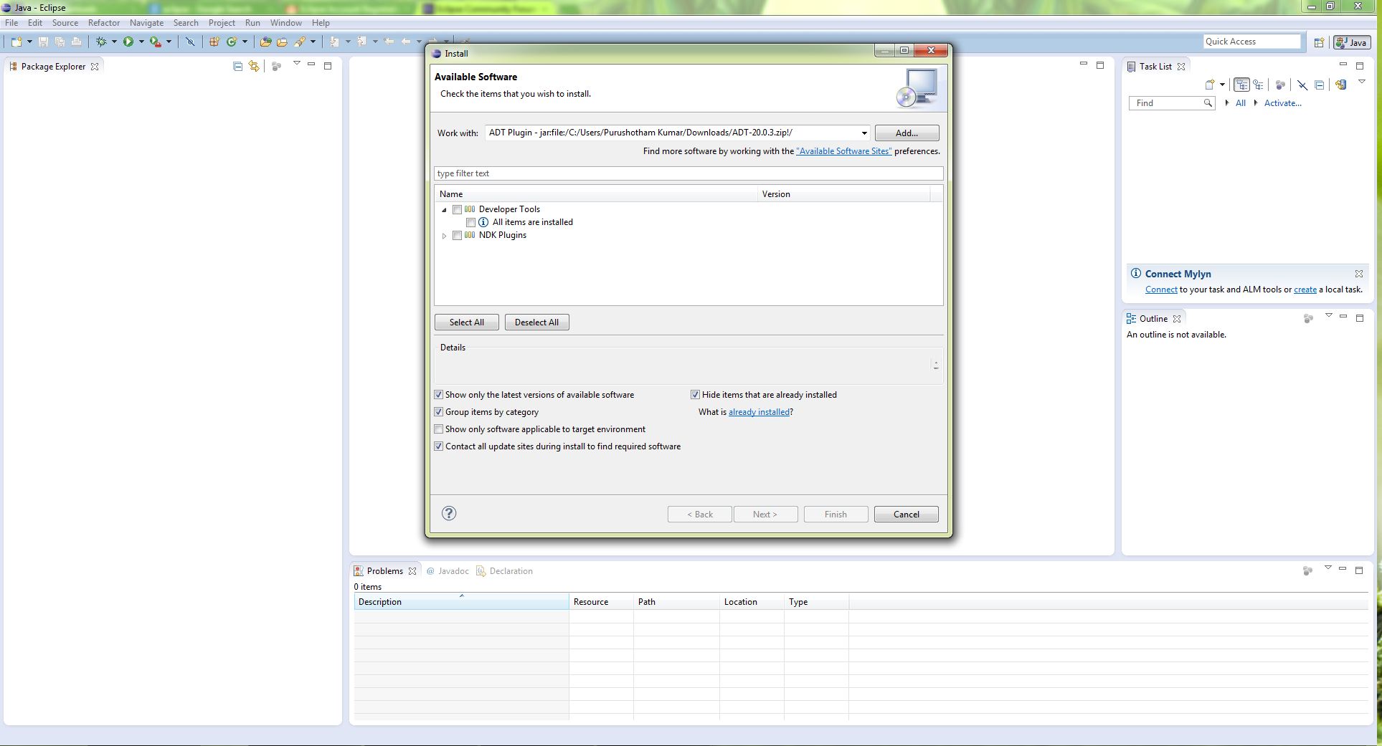Toggle Group items by category checkbox
1382x746 pixels.
click(x=439, y=412)
